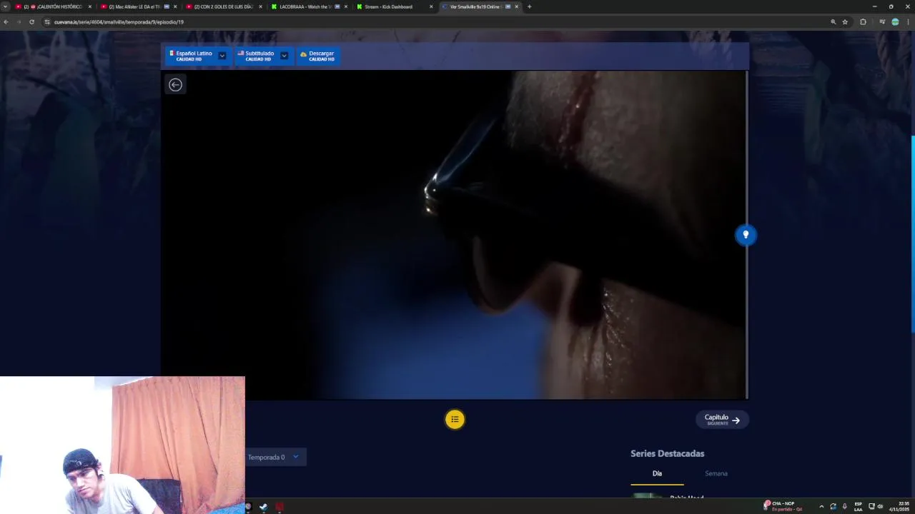Click the Smallville video player frame
The width and height of the screenshot is (915, 514).
(454, 235)
